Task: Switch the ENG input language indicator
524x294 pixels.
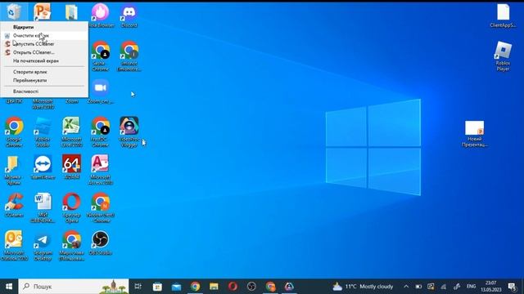Action: point(472,287)
